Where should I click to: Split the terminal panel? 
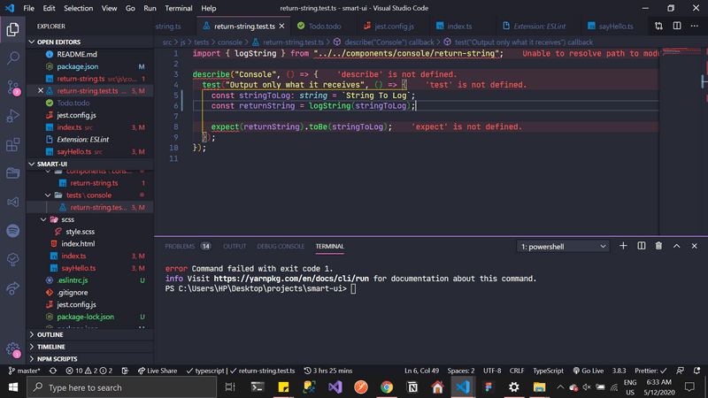[641, 246]
